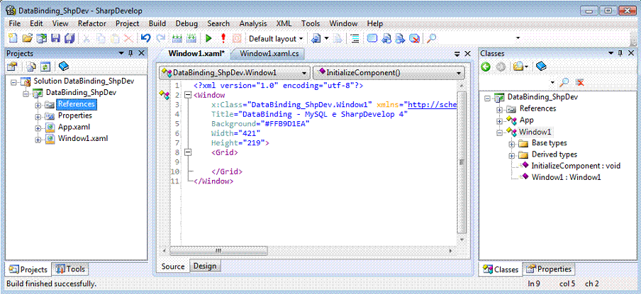Open the File menu
This screenshot has width=641, height=294.
14,23
